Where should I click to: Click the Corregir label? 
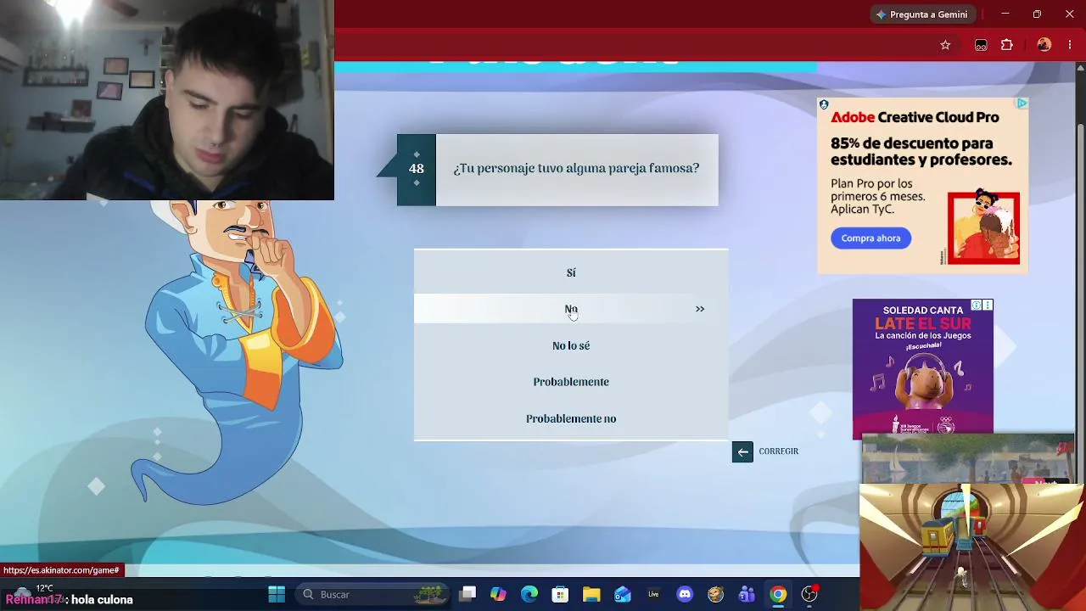coord(779,451)
